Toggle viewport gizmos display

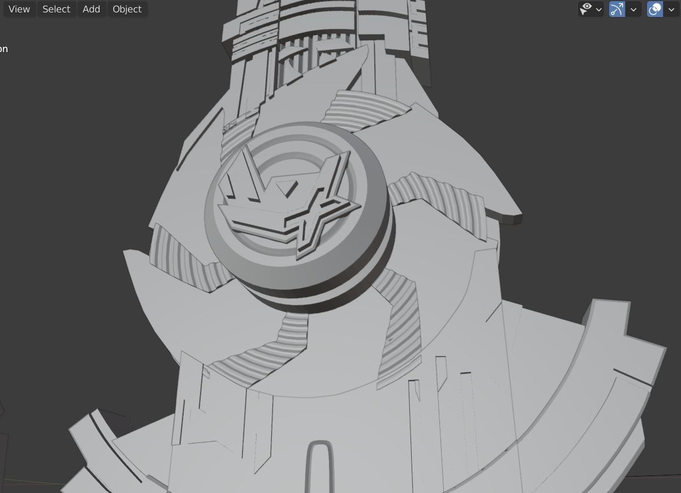tap(617, 9)
